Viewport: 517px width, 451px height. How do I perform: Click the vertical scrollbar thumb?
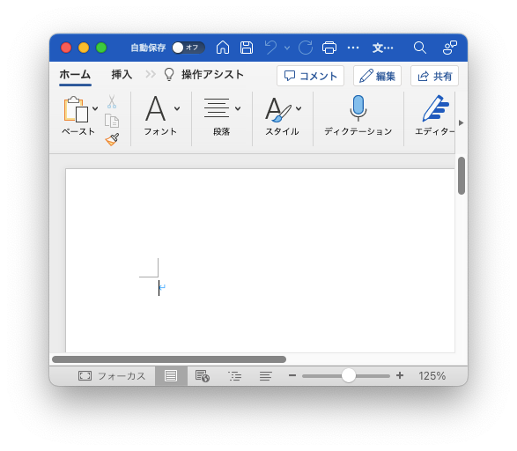[462, 175]
